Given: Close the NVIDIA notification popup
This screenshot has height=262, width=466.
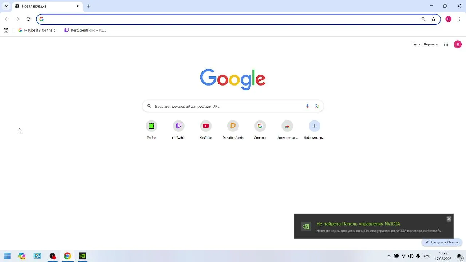Looking at the screenshot, I should pyautogui.click(x=449, y=219).
